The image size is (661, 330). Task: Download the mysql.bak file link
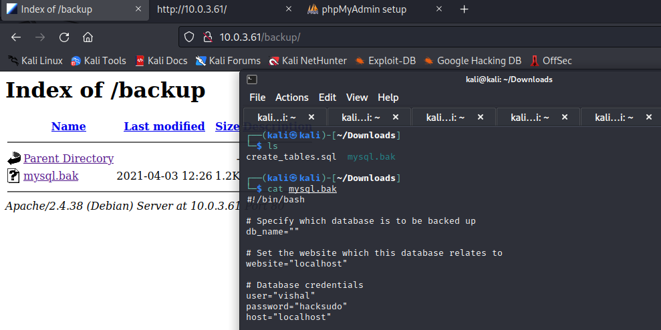51,176
